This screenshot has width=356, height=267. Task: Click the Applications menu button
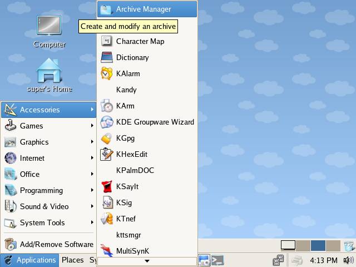tap(30, 260)
